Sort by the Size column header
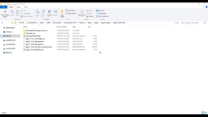This screenshot has width=208, height=117. (90, 27)
